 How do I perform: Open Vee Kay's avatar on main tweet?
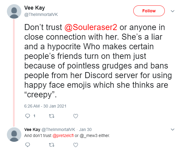(14, 11)
